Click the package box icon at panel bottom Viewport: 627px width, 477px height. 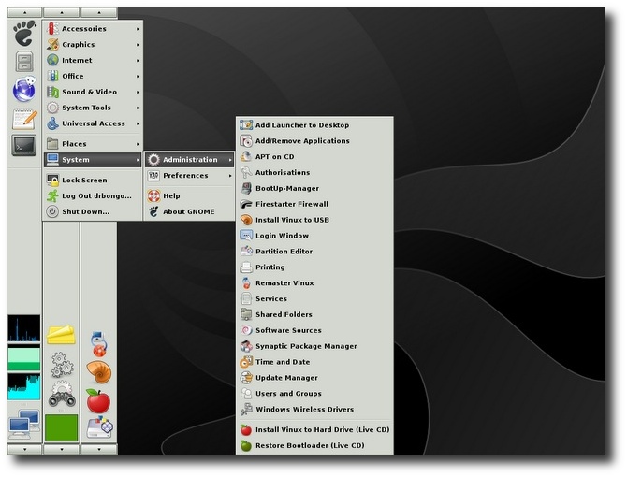tap(100, 427)
